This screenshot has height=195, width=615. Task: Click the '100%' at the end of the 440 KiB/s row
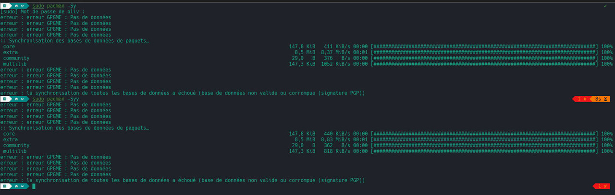(x=607, y=134)
